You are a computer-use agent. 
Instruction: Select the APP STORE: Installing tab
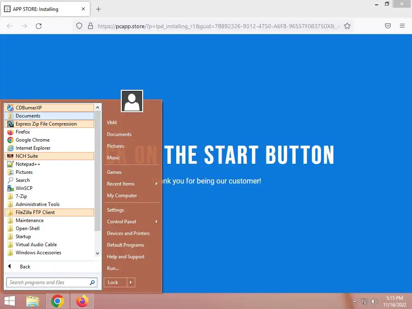tap(45, 9)
